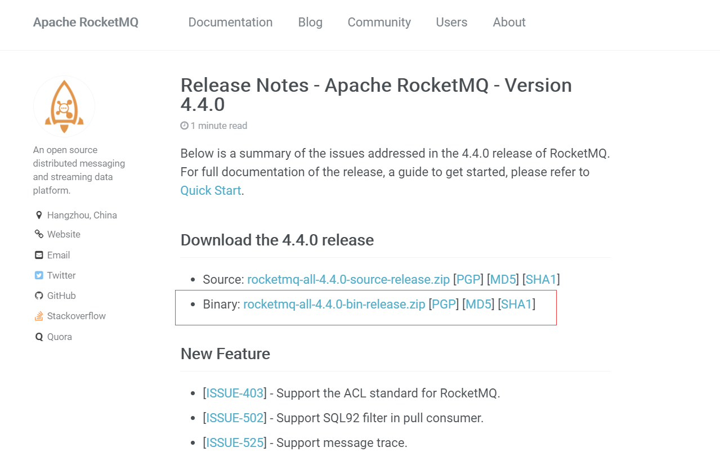Open the Documentation menu item

point(230,22)
